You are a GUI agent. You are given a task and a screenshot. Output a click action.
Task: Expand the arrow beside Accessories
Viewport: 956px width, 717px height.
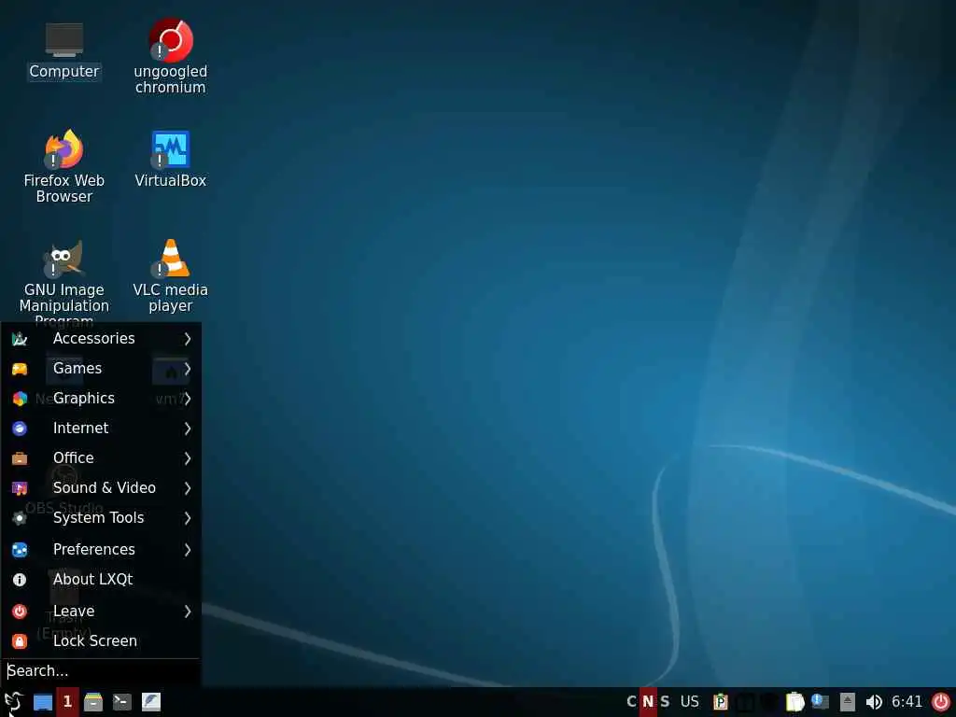[188, 339]
